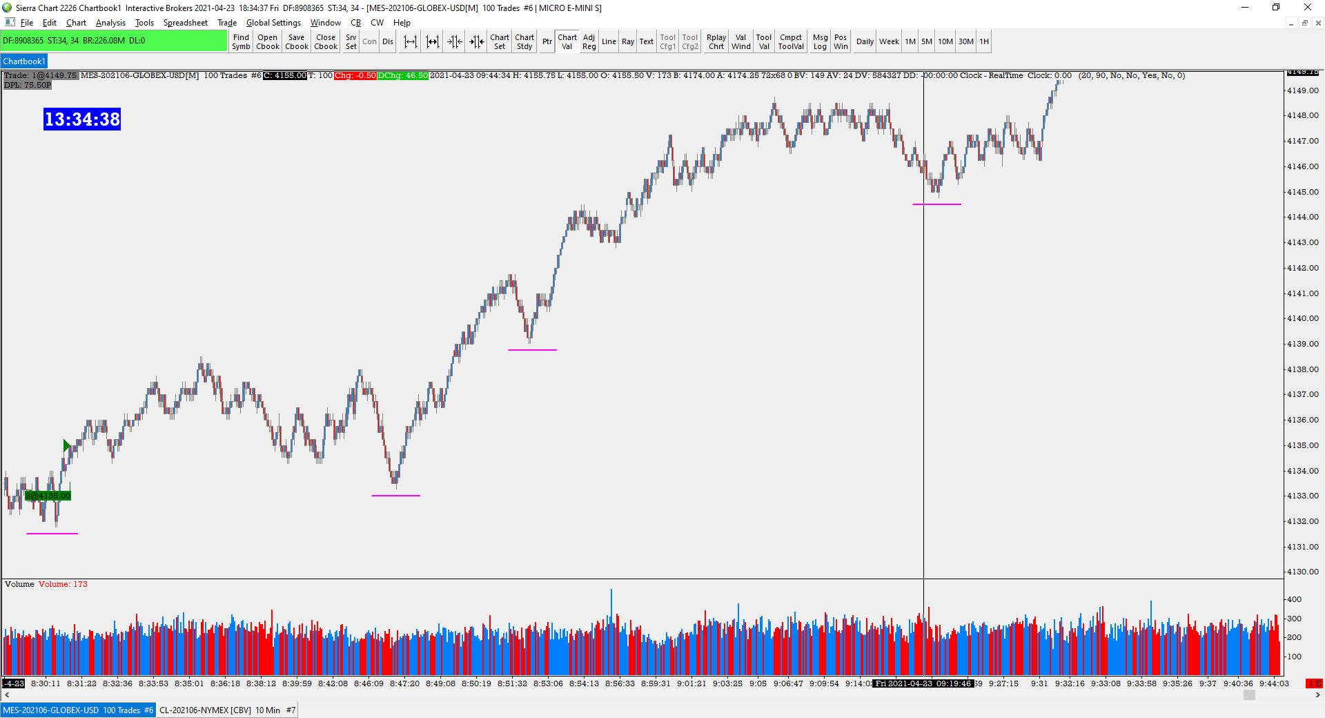Click the expand bar spacing icon with bold arrows
The image size is (1325, 718).
pyautogui.click(x=433, y=42)
